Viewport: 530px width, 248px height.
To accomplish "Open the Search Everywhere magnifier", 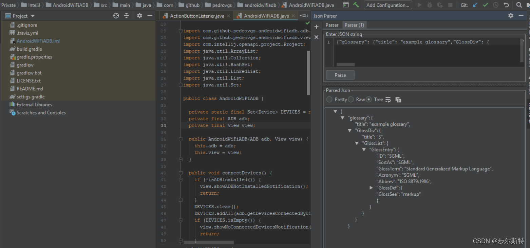I will pyautogui.click(x=519, y=5).
